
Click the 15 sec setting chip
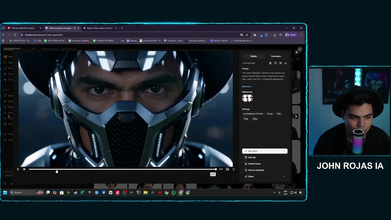coord(270,114)
